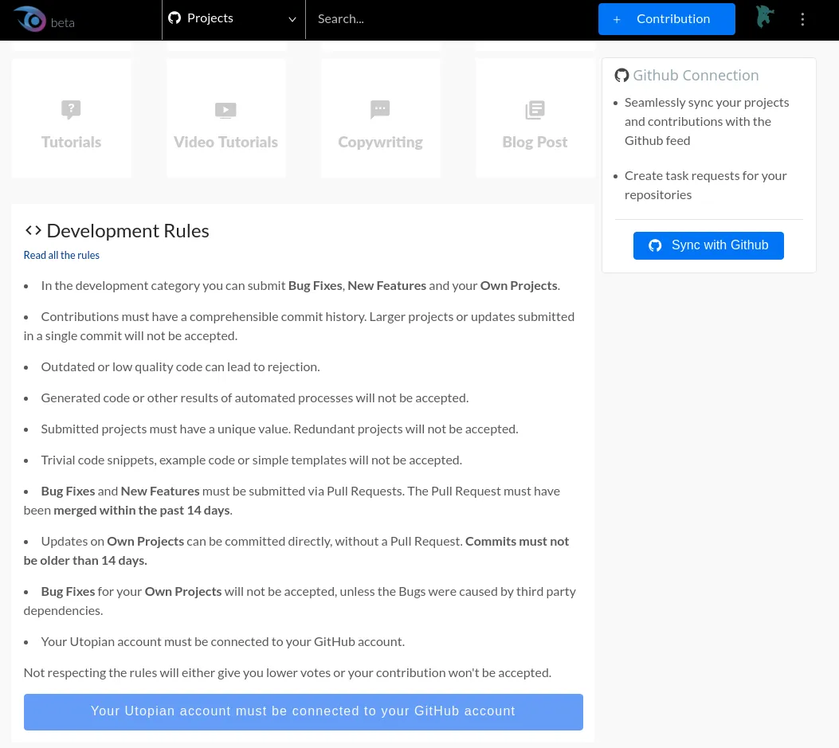Viewport: 839px width, 748px height.
Task: Click the Tutorials question mark icon
Action: (x=71, y=109)
